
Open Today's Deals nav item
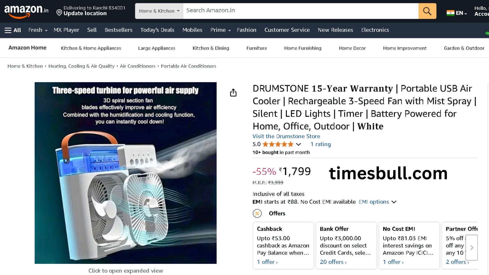(157, 30)
